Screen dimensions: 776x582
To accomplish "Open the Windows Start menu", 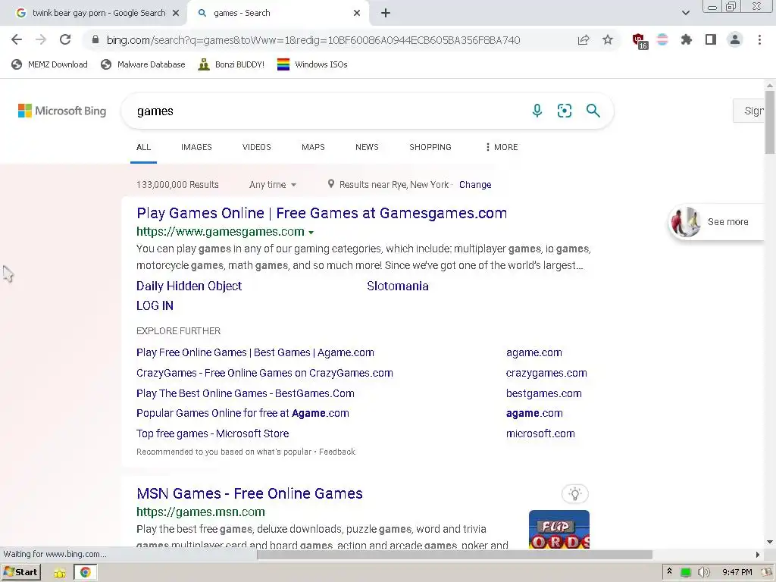I will [x=20, y=572].
